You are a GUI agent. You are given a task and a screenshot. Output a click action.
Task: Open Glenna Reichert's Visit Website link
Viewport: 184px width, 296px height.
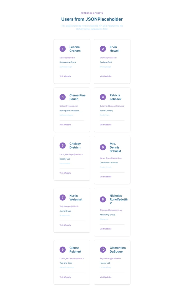click(65, 277)
